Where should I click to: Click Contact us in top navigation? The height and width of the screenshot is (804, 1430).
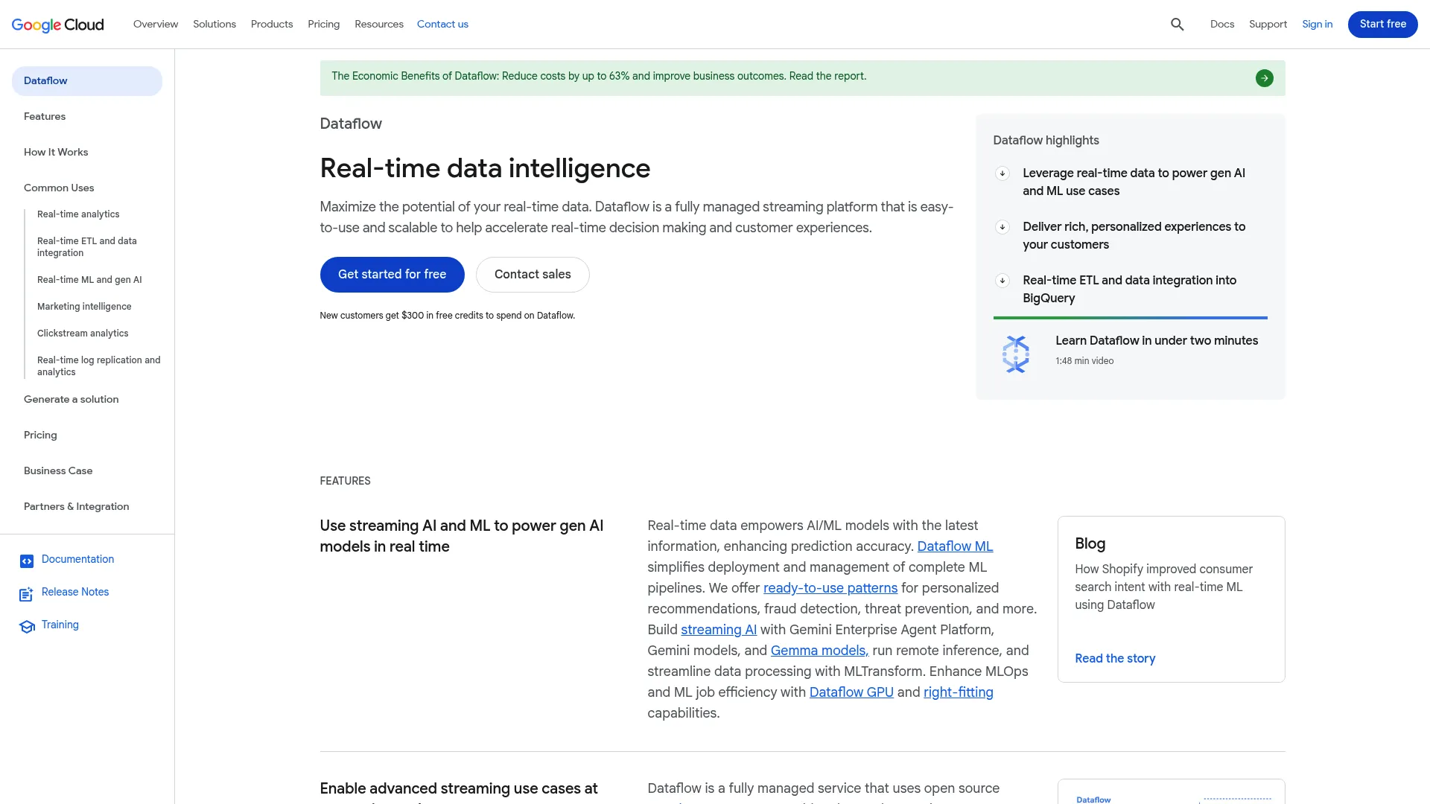pos(442,25)
